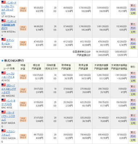Click the periodic (定期) button for XOM
Screen dimensions: 138x144
click(x=133, y=47)
